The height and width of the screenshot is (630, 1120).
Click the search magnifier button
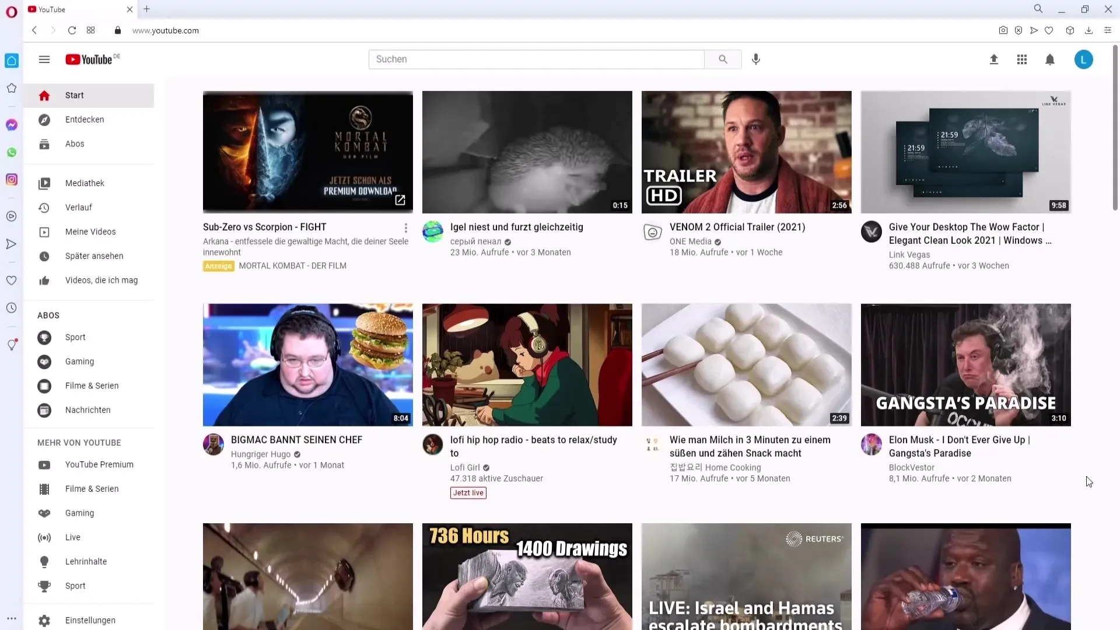[723, 60]
